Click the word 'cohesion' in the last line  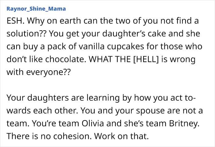72,136
